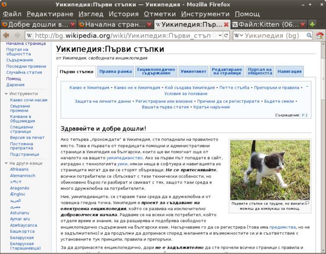Select the 'Правна рамка' page tab
This screenshot has height=254, width=326.
pyautogui.click(x=115, y=71)
